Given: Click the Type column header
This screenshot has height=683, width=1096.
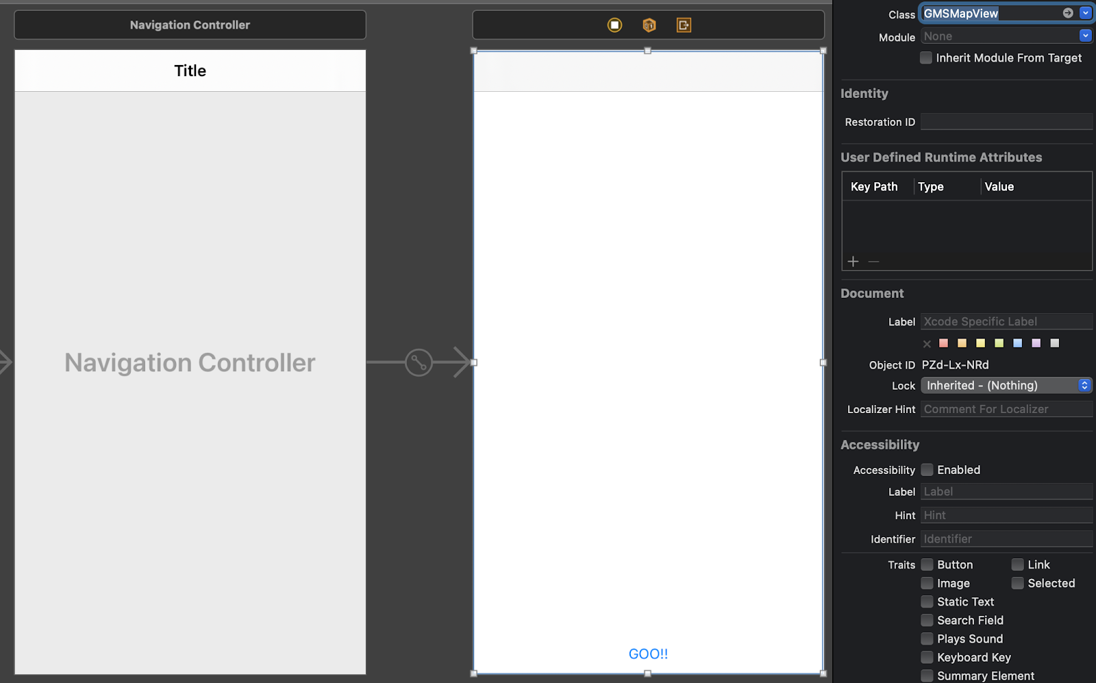Looking at the screenshot, I should [x=931, y=186].
